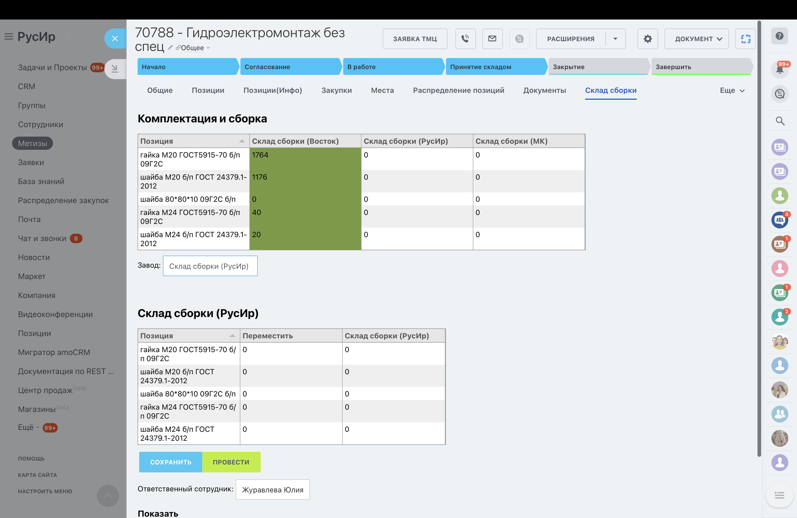797x518 pixels.
Task: Open the settings gear icon
Action: 647,39
